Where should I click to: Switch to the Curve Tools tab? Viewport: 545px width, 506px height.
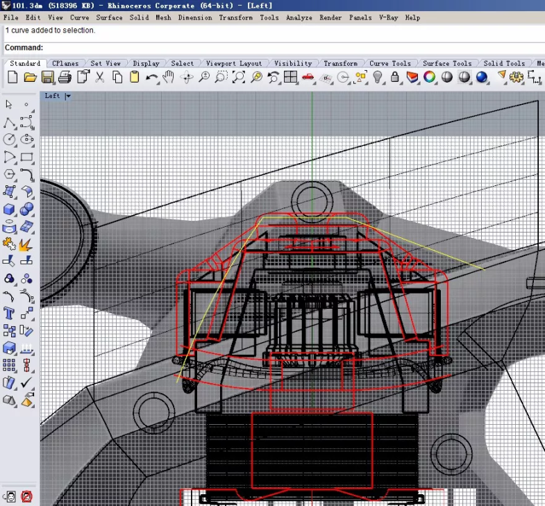pyautogui.click(x=389, y=63)
